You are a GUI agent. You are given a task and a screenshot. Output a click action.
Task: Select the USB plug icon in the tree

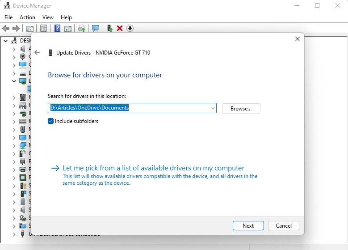pyautogui.click(x=22, y=234)
